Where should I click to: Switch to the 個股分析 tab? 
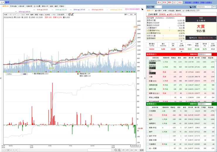(45, 6)
